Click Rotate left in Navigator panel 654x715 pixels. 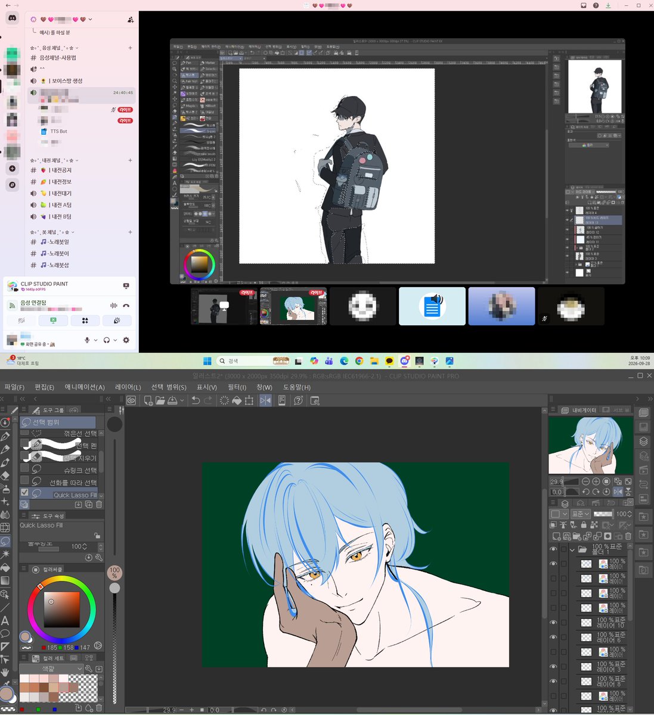(x=586, y=492)
